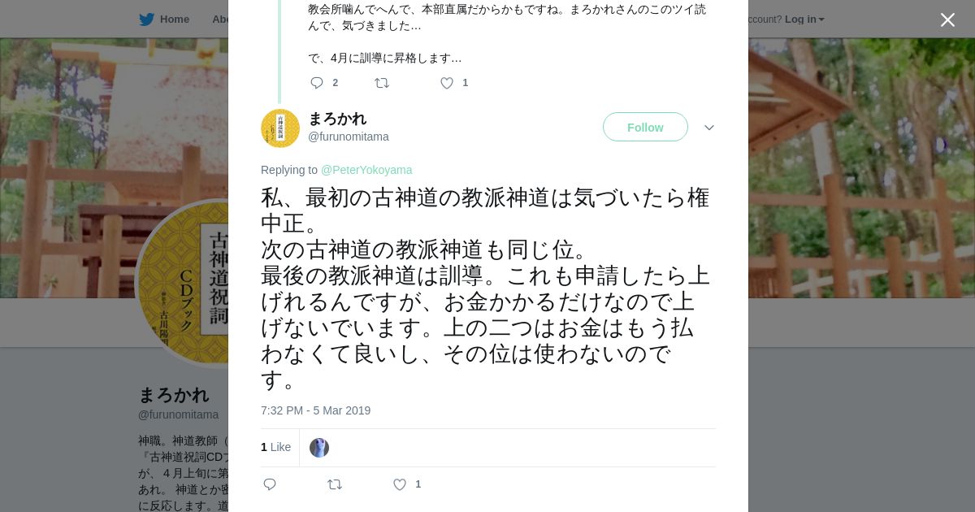Click the tweet timestamp 7:32 PM - 5 Mar 2019
The width and height of the screenshot is (975, 512).
pyautogui.click(x=315, y=410)
